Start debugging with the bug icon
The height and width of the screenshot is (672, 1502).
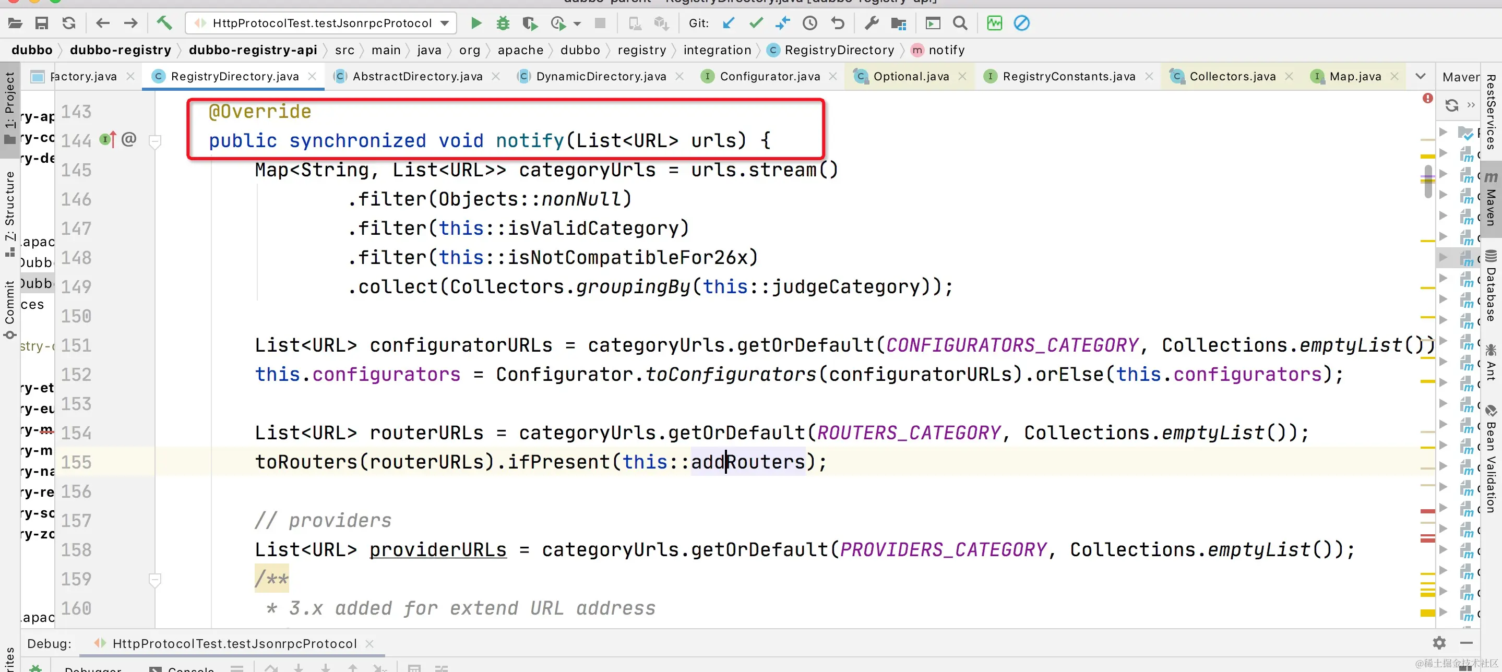(x=503, y=23)
